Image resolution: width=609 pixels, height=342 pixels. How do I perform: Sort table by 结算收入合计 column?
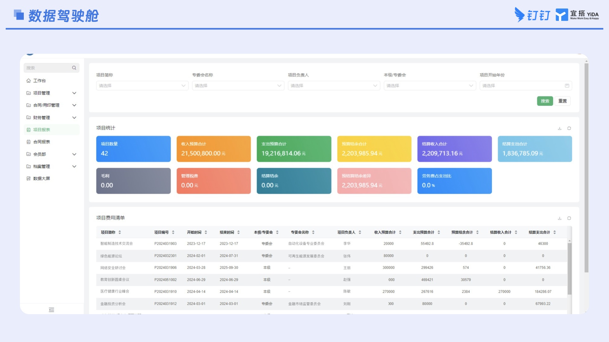tap(516, 232)
